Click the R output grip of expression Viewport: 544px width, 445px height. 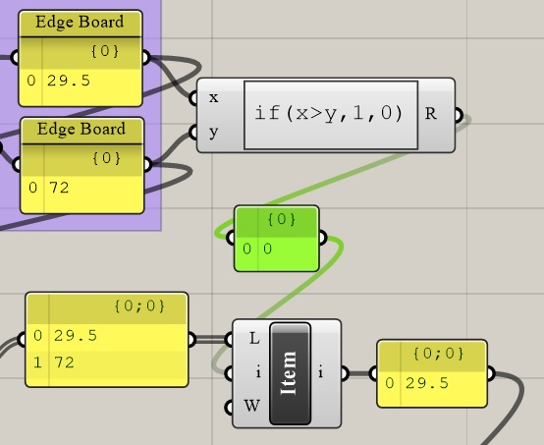coord(459,115)
